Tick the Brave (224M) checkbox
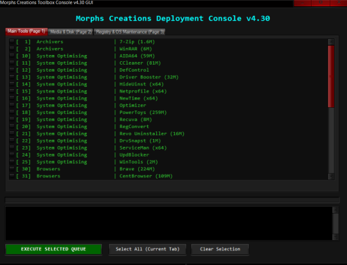Image resolution: width=347 pixels, height=265 pixels. pos(12,169)
